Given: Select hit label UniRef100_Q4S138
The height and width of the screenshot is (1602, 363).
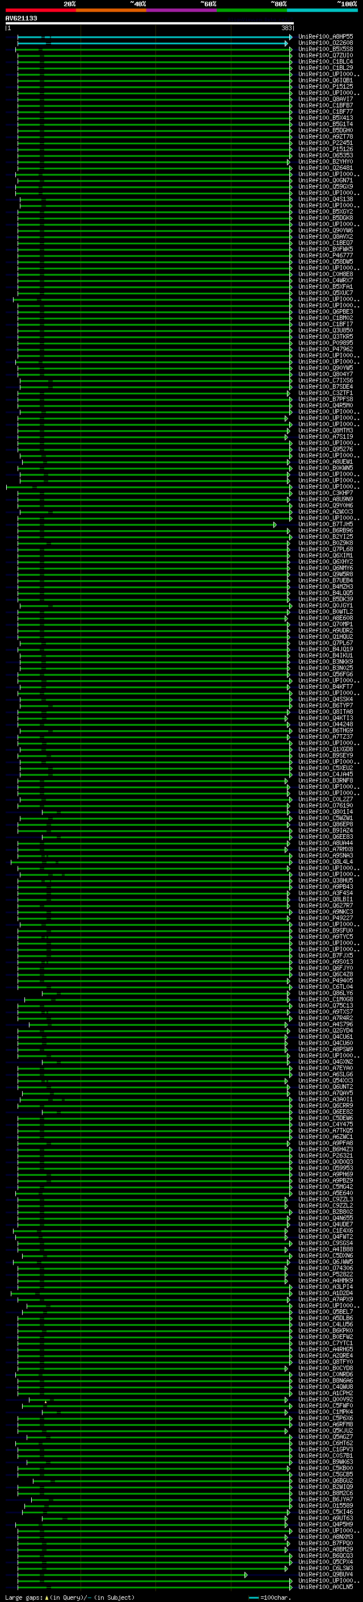Looking at the screenshot, I should tap(326, 199).
